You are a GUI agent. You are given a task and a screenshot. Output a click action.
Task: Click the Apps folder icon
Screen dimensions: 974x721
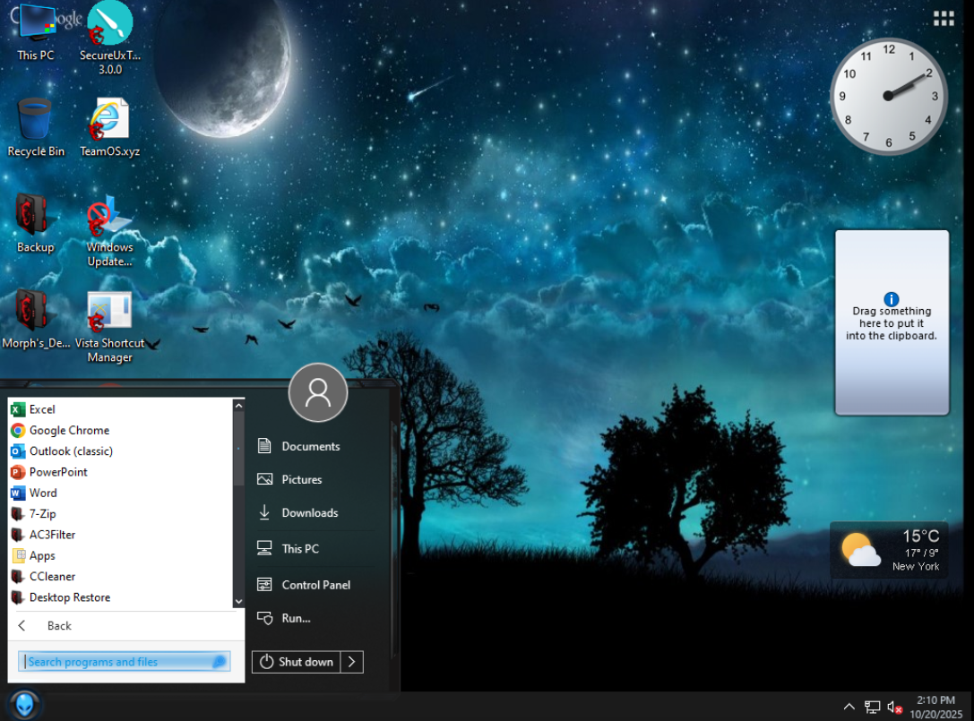pos(19,556)
